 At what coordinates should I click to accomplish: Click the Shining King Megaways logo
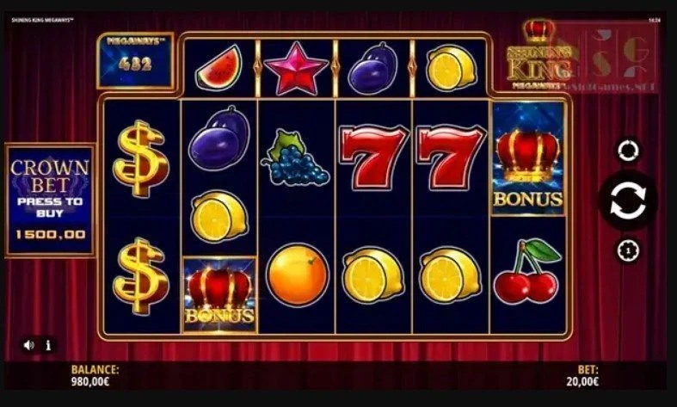pos(539,55)
